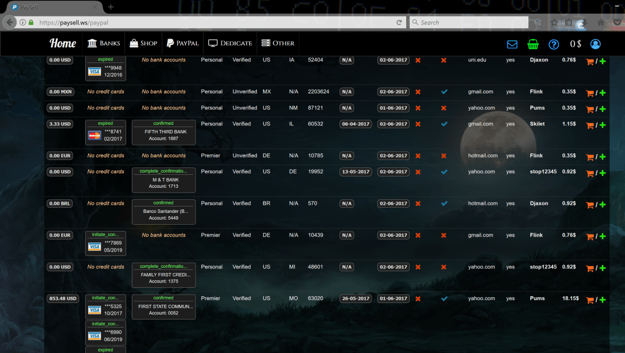Click into the browser Search field
Screen dimensions: 625x353
[x=472, y=23]
